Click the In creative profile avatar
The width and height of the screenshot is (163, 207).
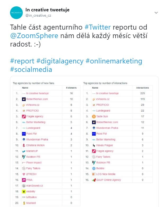tap(16, 12)
